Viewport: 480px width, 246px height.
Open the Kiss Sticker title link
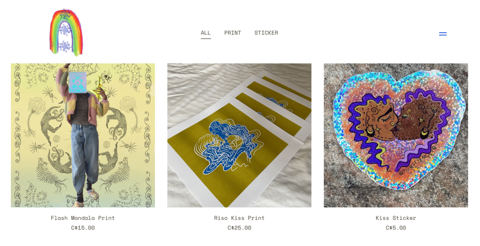(396, 218)
